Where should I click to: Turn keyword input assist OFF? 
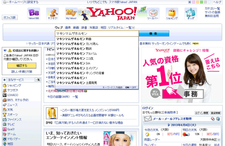coord(134,87)
